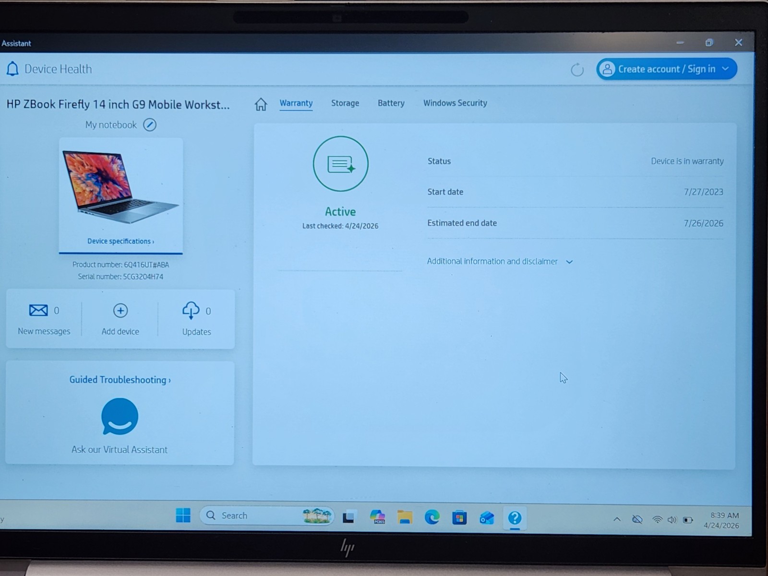Open Microsoft Store from taskbar
Screen dimensions: 768x576
[x=459, y=517]
